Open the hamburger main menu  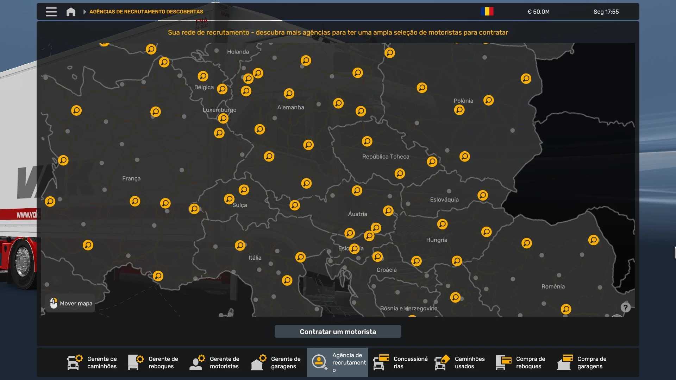(51, 12)
